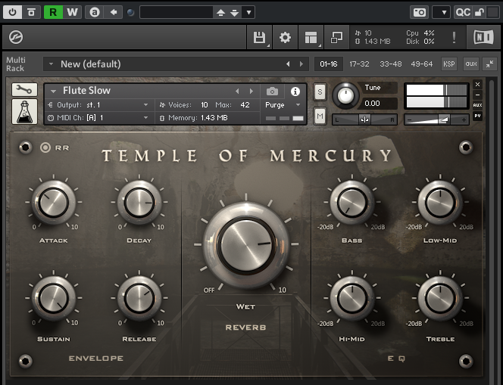Viewport: 503px width, 385px height.
Task: Click the circled 'a' automation icon
Action: [94, 12]
